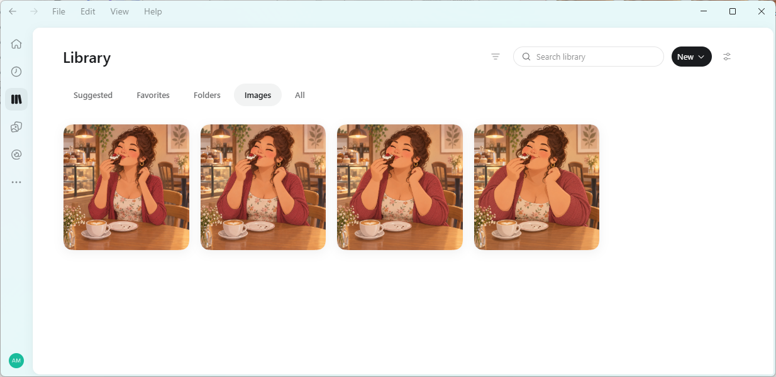
Task: Navigate back with the left arrow
Action: pos(13,11)
